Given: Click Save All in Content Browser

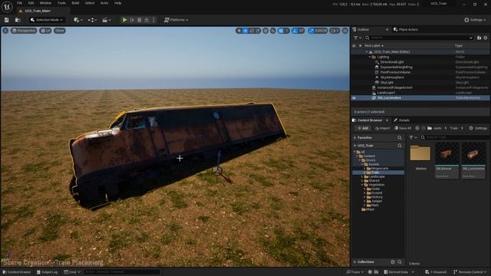Looking at the screenshot, I should pyautogui.click(x=403, y=128).
